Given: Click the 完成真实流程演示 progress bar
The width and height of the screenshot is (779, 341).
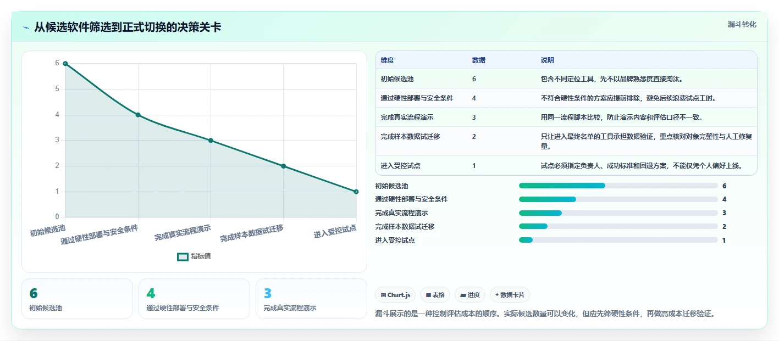Looking at the screenshot, I should 618,213.
